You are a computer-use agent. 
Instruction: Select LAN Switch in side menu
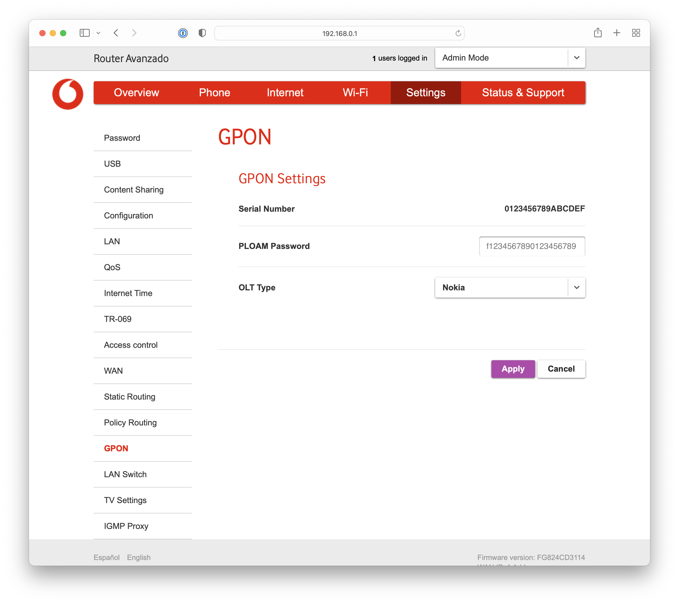pyautogui.click(x=143, y=474)
